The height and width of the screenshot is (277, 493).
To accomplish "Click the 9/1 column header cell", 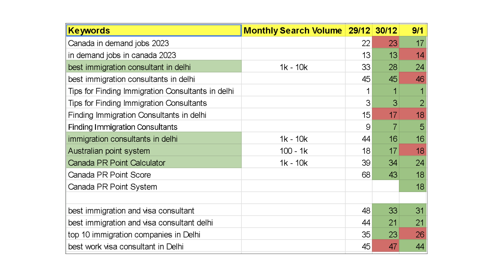I will tap(413, 31).
